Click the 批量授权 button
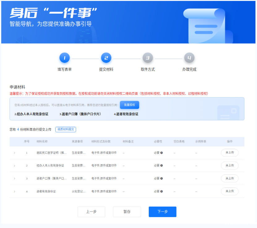Image resolution: width=257 pixels, height=228 pixels. pos(129,105)
